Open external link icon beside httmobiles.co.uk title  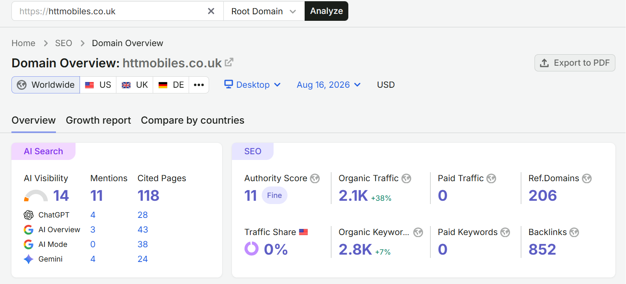tap(229, 62)
